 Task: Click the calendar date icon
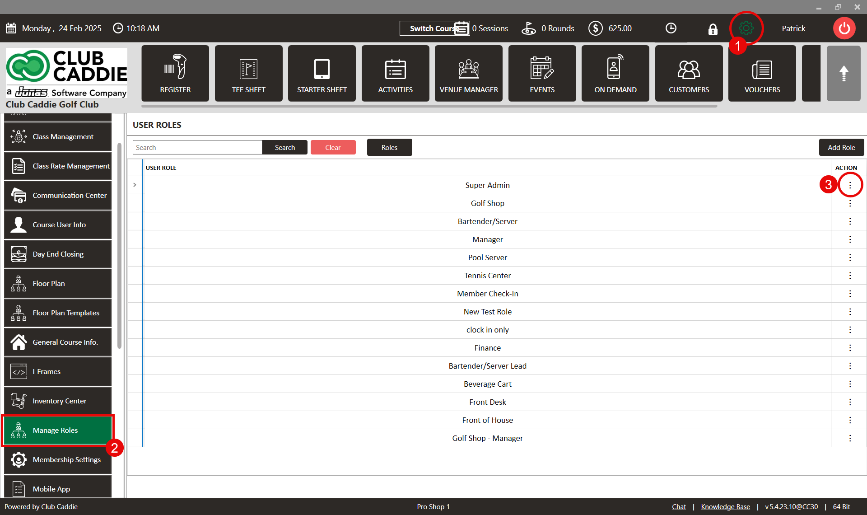[11, 28]
